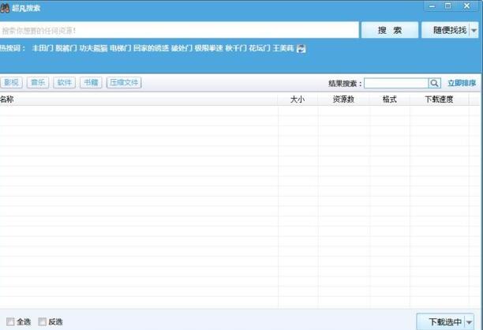Filter results by 压缩文件 category
483x330 pixels.
124,83
